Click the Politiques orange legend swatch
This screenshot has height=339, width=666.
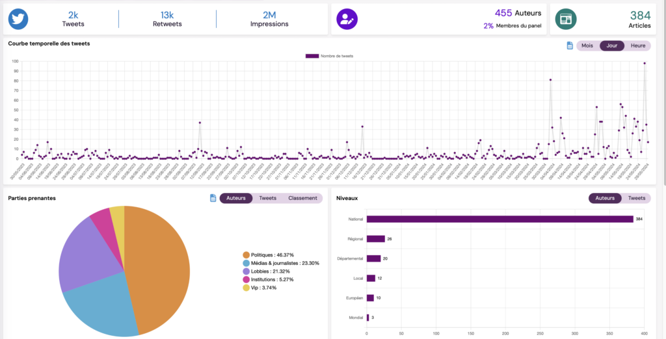point(246,255)
